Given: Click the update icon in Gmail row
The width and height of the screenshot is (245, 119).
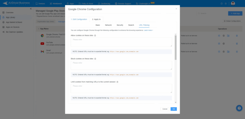Looking at the screenshot, I should click(219, 52).
